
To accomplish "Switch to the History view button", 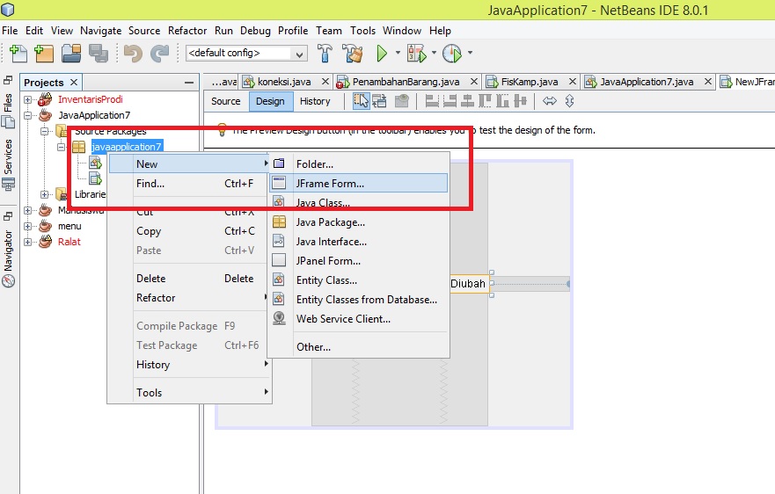I will 315,101.
